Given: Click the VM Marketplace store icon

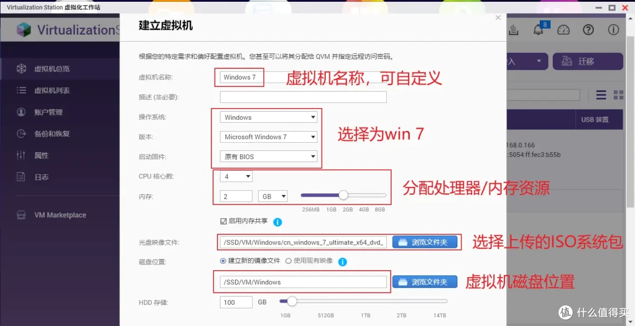Looking at the screenshot, I should coord(21,215).
